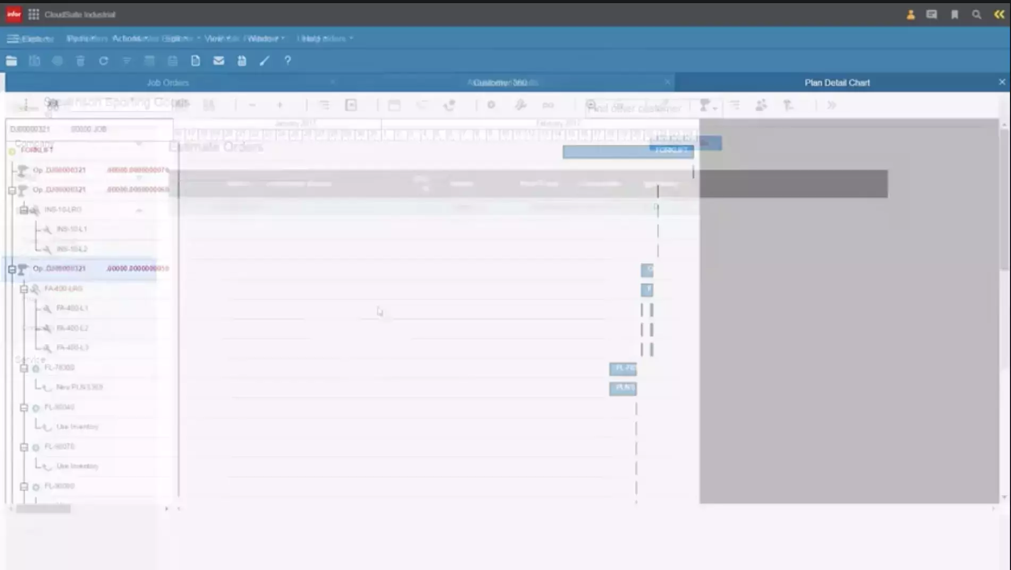Click the zoom in button on the chart
1011x570 pixels.
(280, 105)
